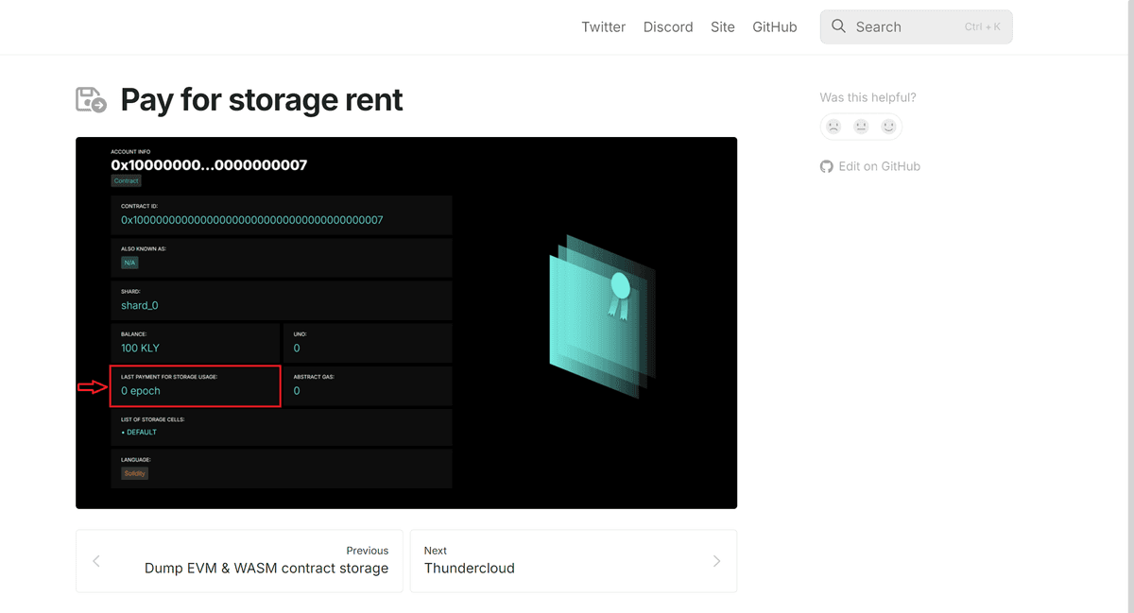This screenshot has height=613, width=1134.
Task: Open the Discord link in header
Action: coord(668,26)
